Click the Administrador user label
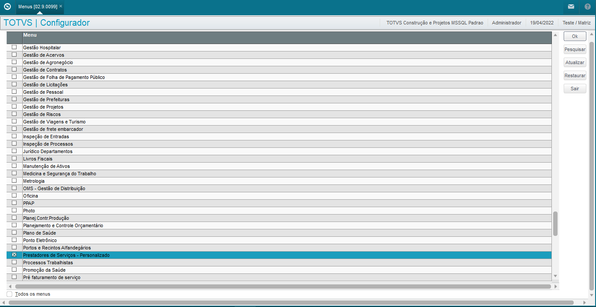 (x=506, y=23)
